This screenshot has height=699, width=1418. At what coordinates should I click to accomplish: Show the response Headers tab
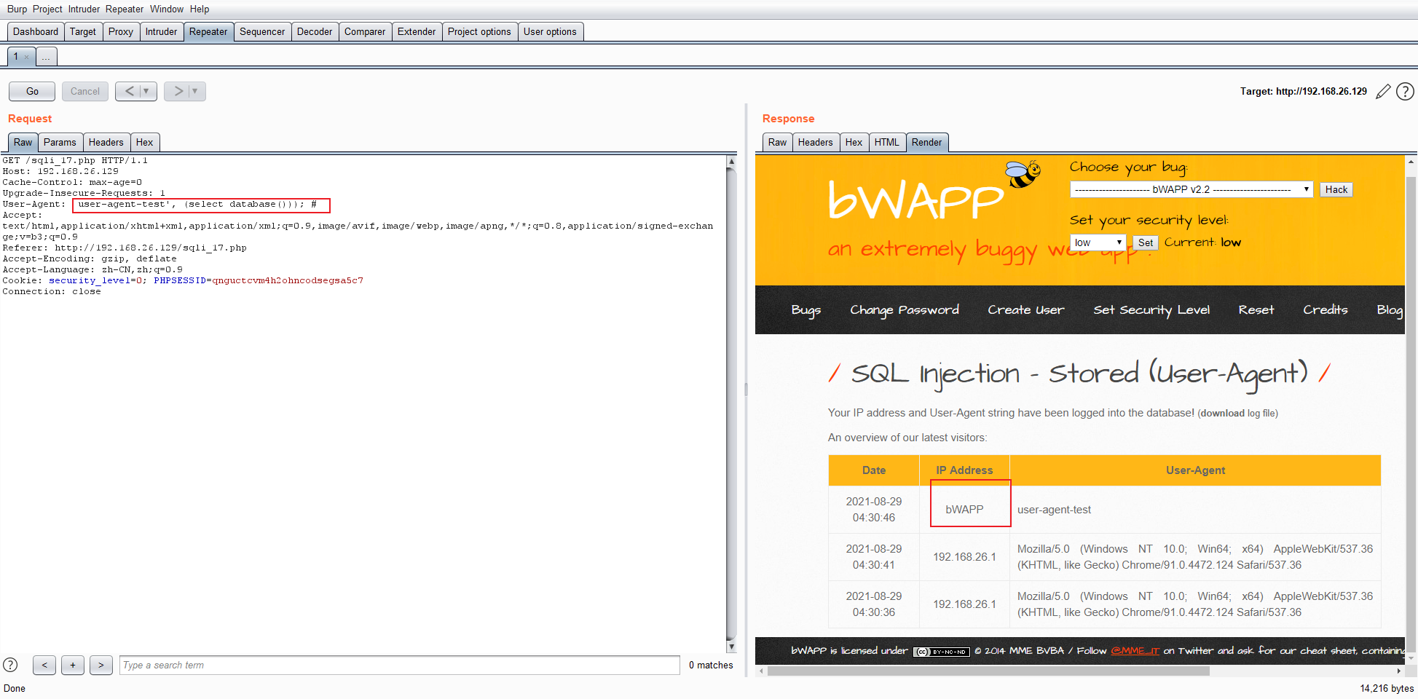click(x=815, y=142)
